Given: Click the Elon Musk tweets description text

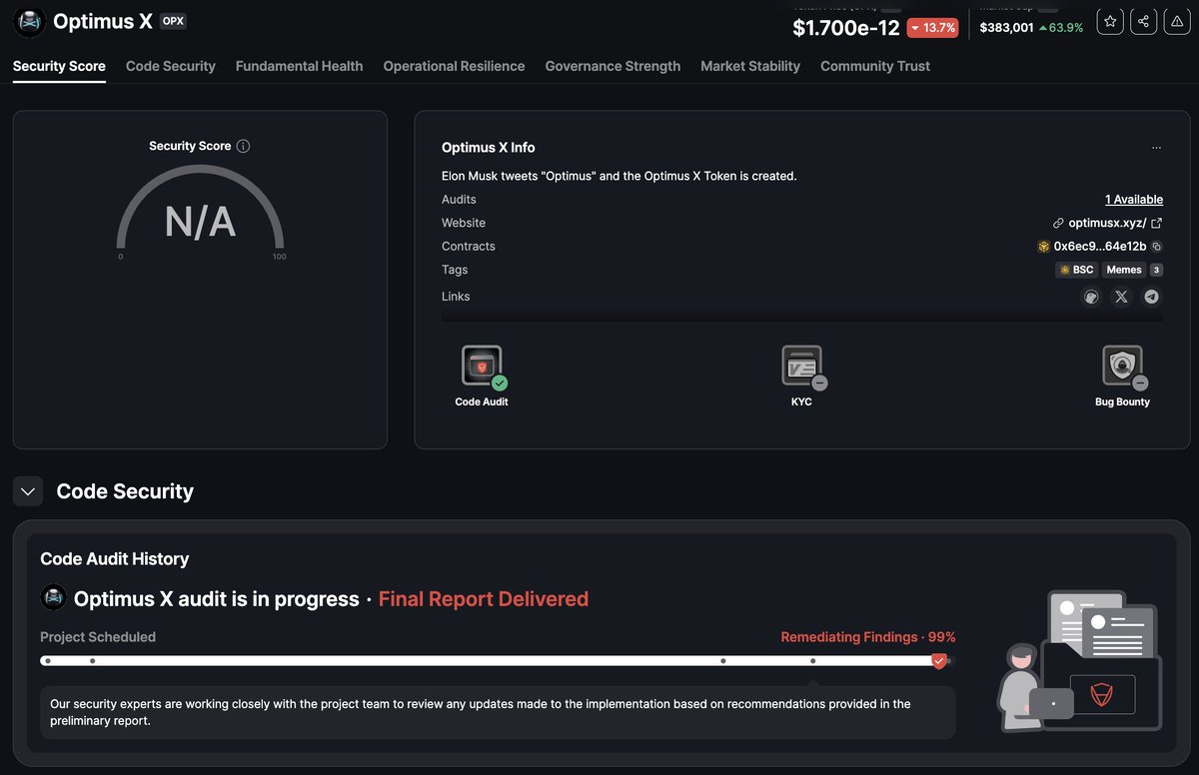Looking at the screenshot, I should click(619, 176).
